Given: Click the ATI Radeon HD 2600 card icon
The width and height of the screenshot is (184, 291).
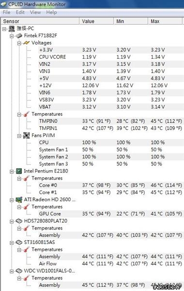Looking at the screenshot, I should click(x=19, y=200).
